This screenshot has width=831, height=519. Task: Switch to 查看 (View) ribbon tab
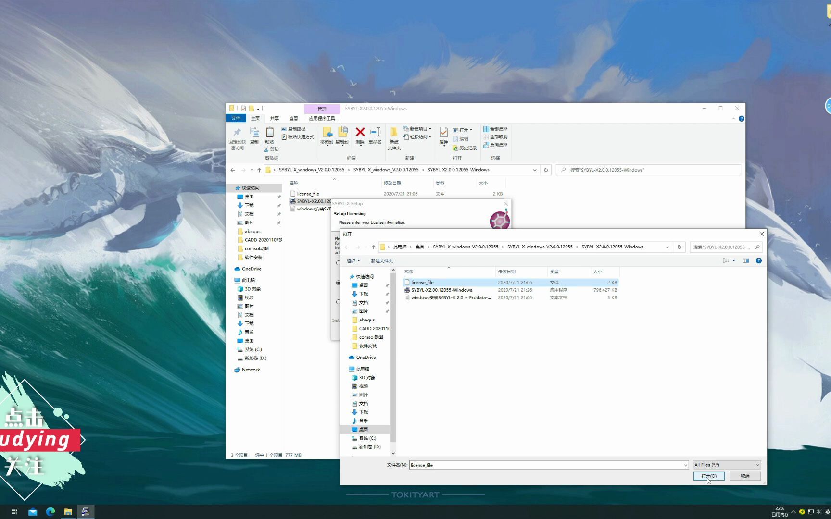tap(293, 118)
